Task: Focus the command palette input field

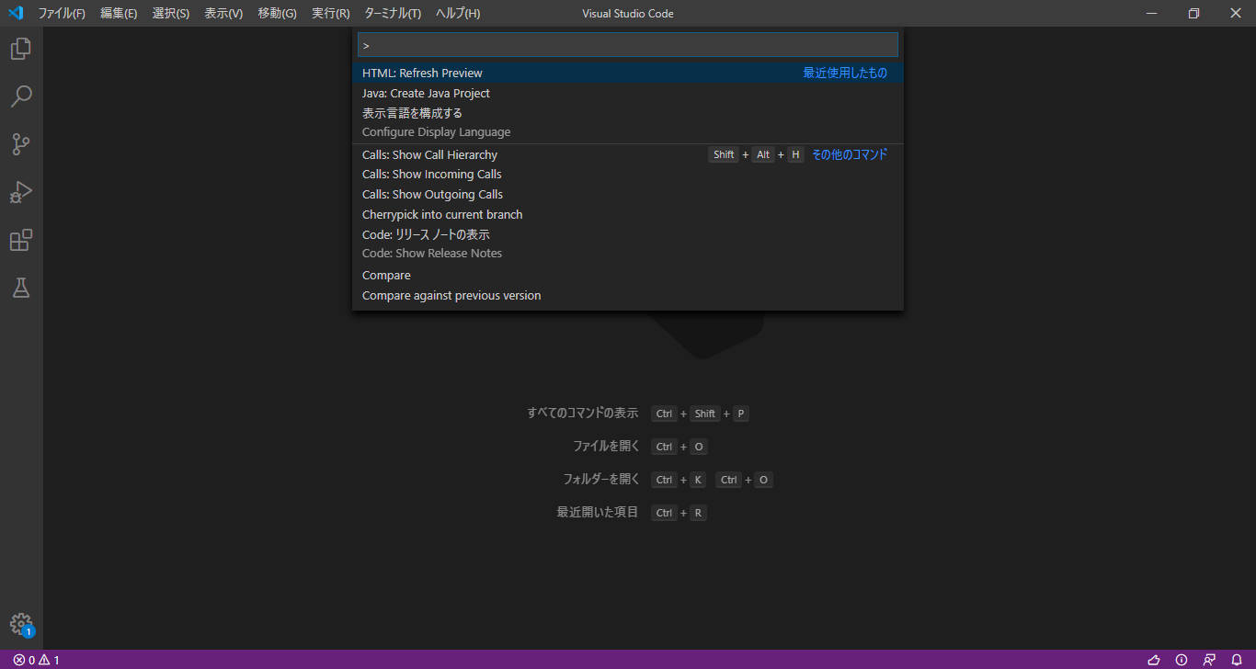Action: click(627, 45)
